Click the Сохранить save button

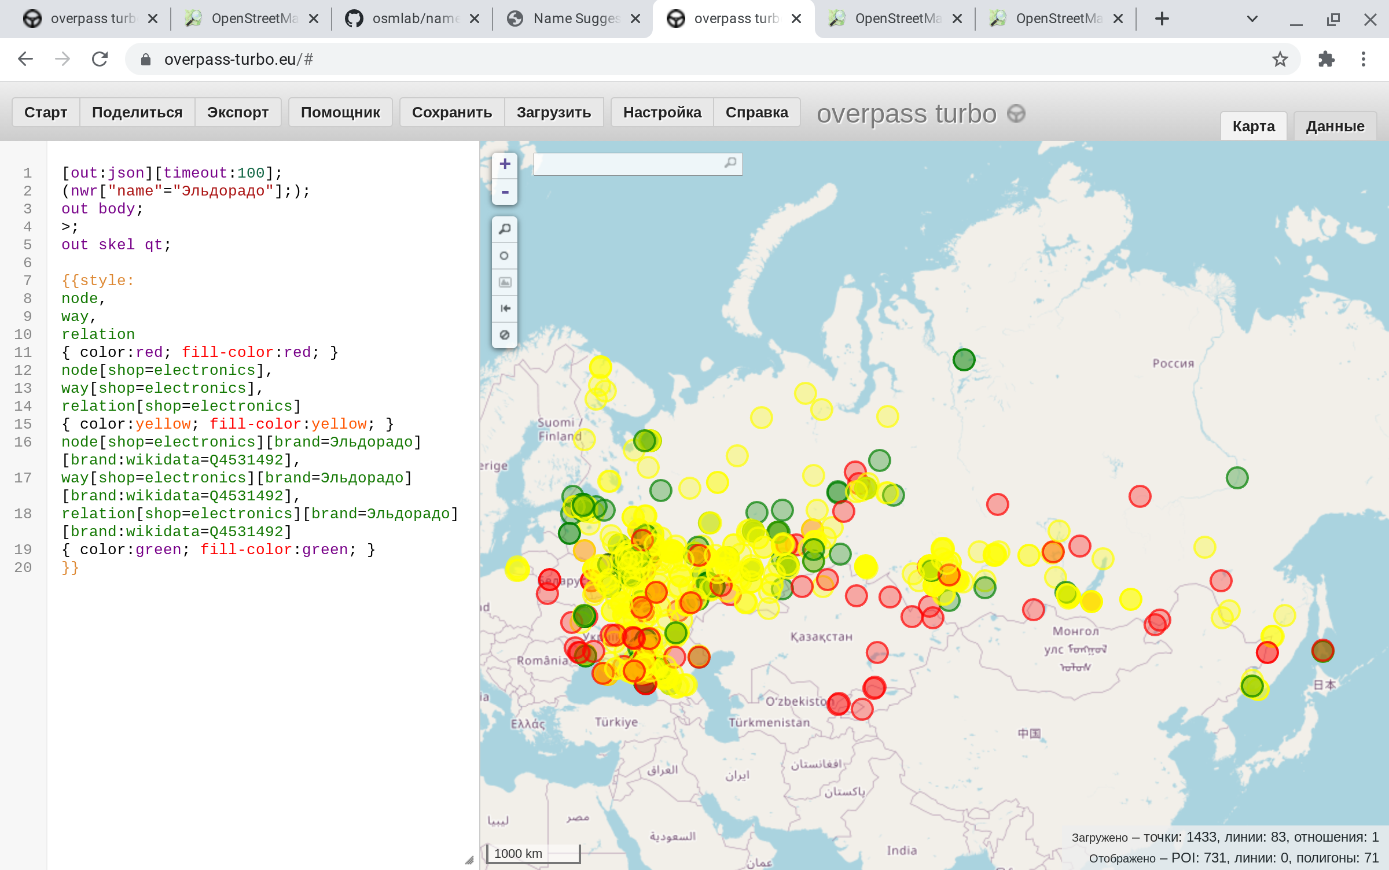coord(452,112)
